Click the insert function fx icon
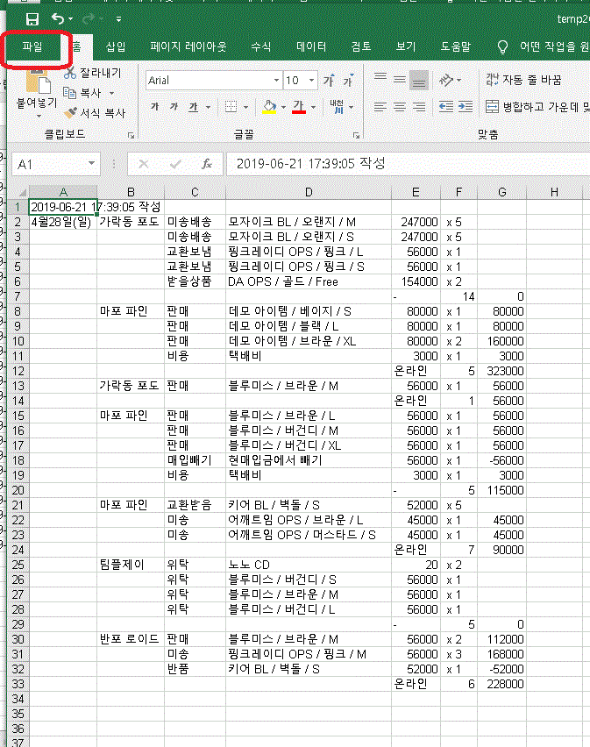The height and width of the screenshot is (747, 590). pos(207,164)
